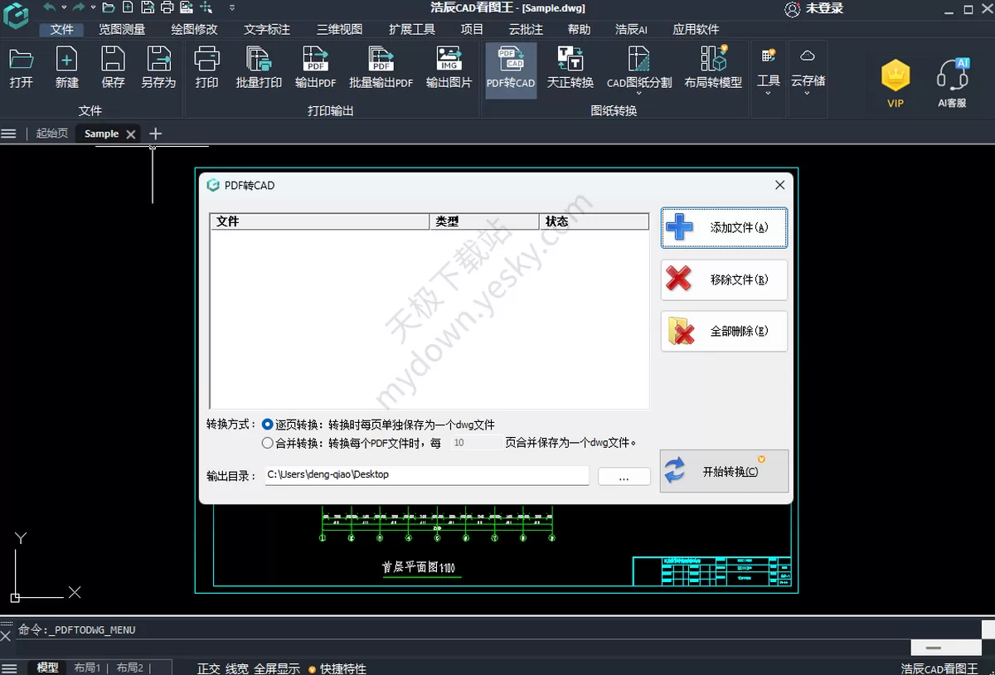Toggle 线宽 lineweight in status bar
This screenshot has height=675, width=995.
237,668
